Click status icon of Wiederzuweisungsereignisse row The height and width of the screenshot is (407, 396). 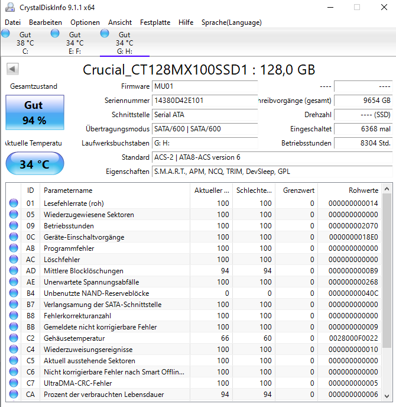pyautogui.click(x=14, y=349)
